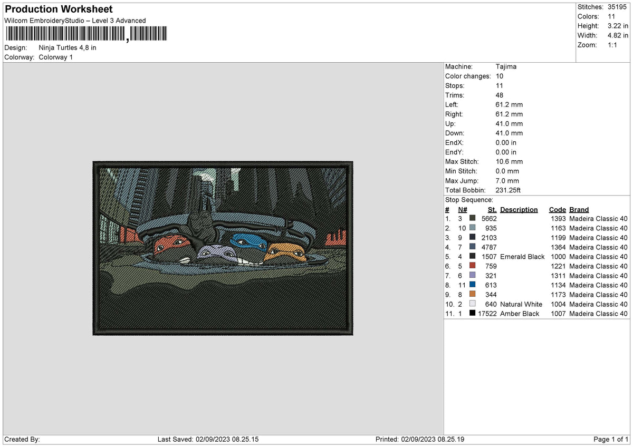Click the 'Right:' label
Viewport: 633px width, 447px height.
click(x=454, y=114)
